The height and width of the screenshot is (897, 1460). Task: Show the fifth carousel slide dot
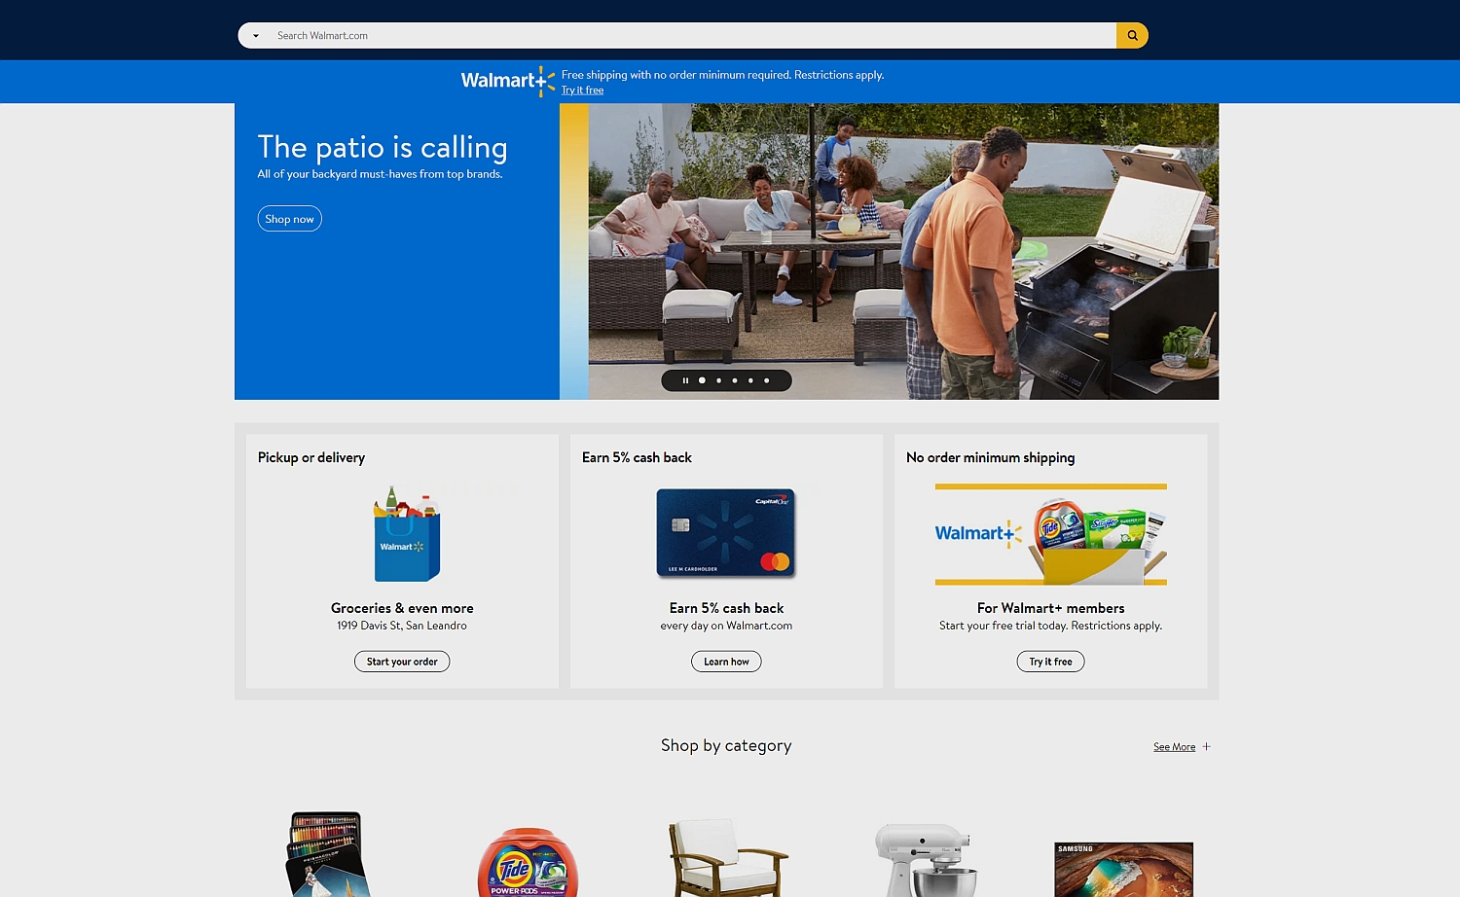(767, 380)
